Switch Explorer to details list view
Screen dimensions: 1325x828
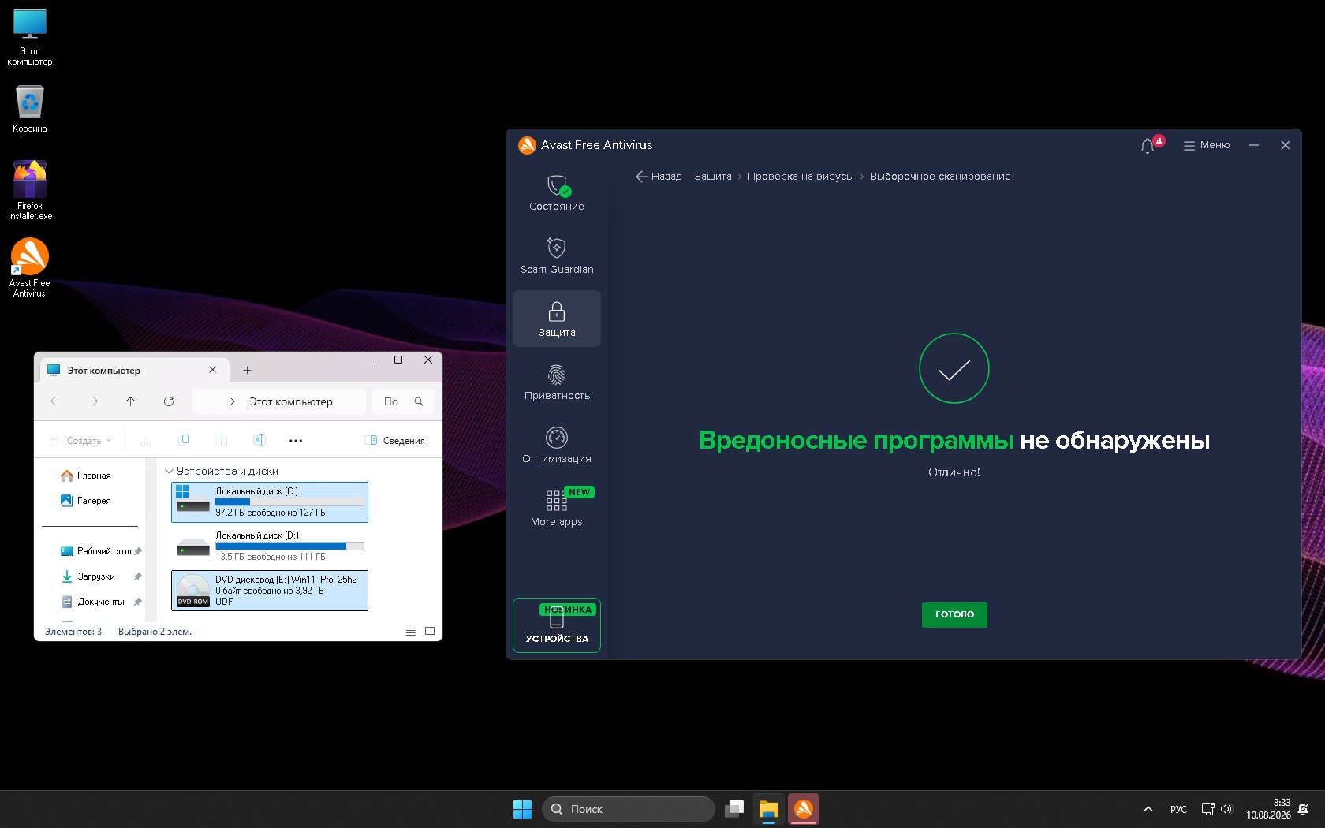(x=411, y=632)
